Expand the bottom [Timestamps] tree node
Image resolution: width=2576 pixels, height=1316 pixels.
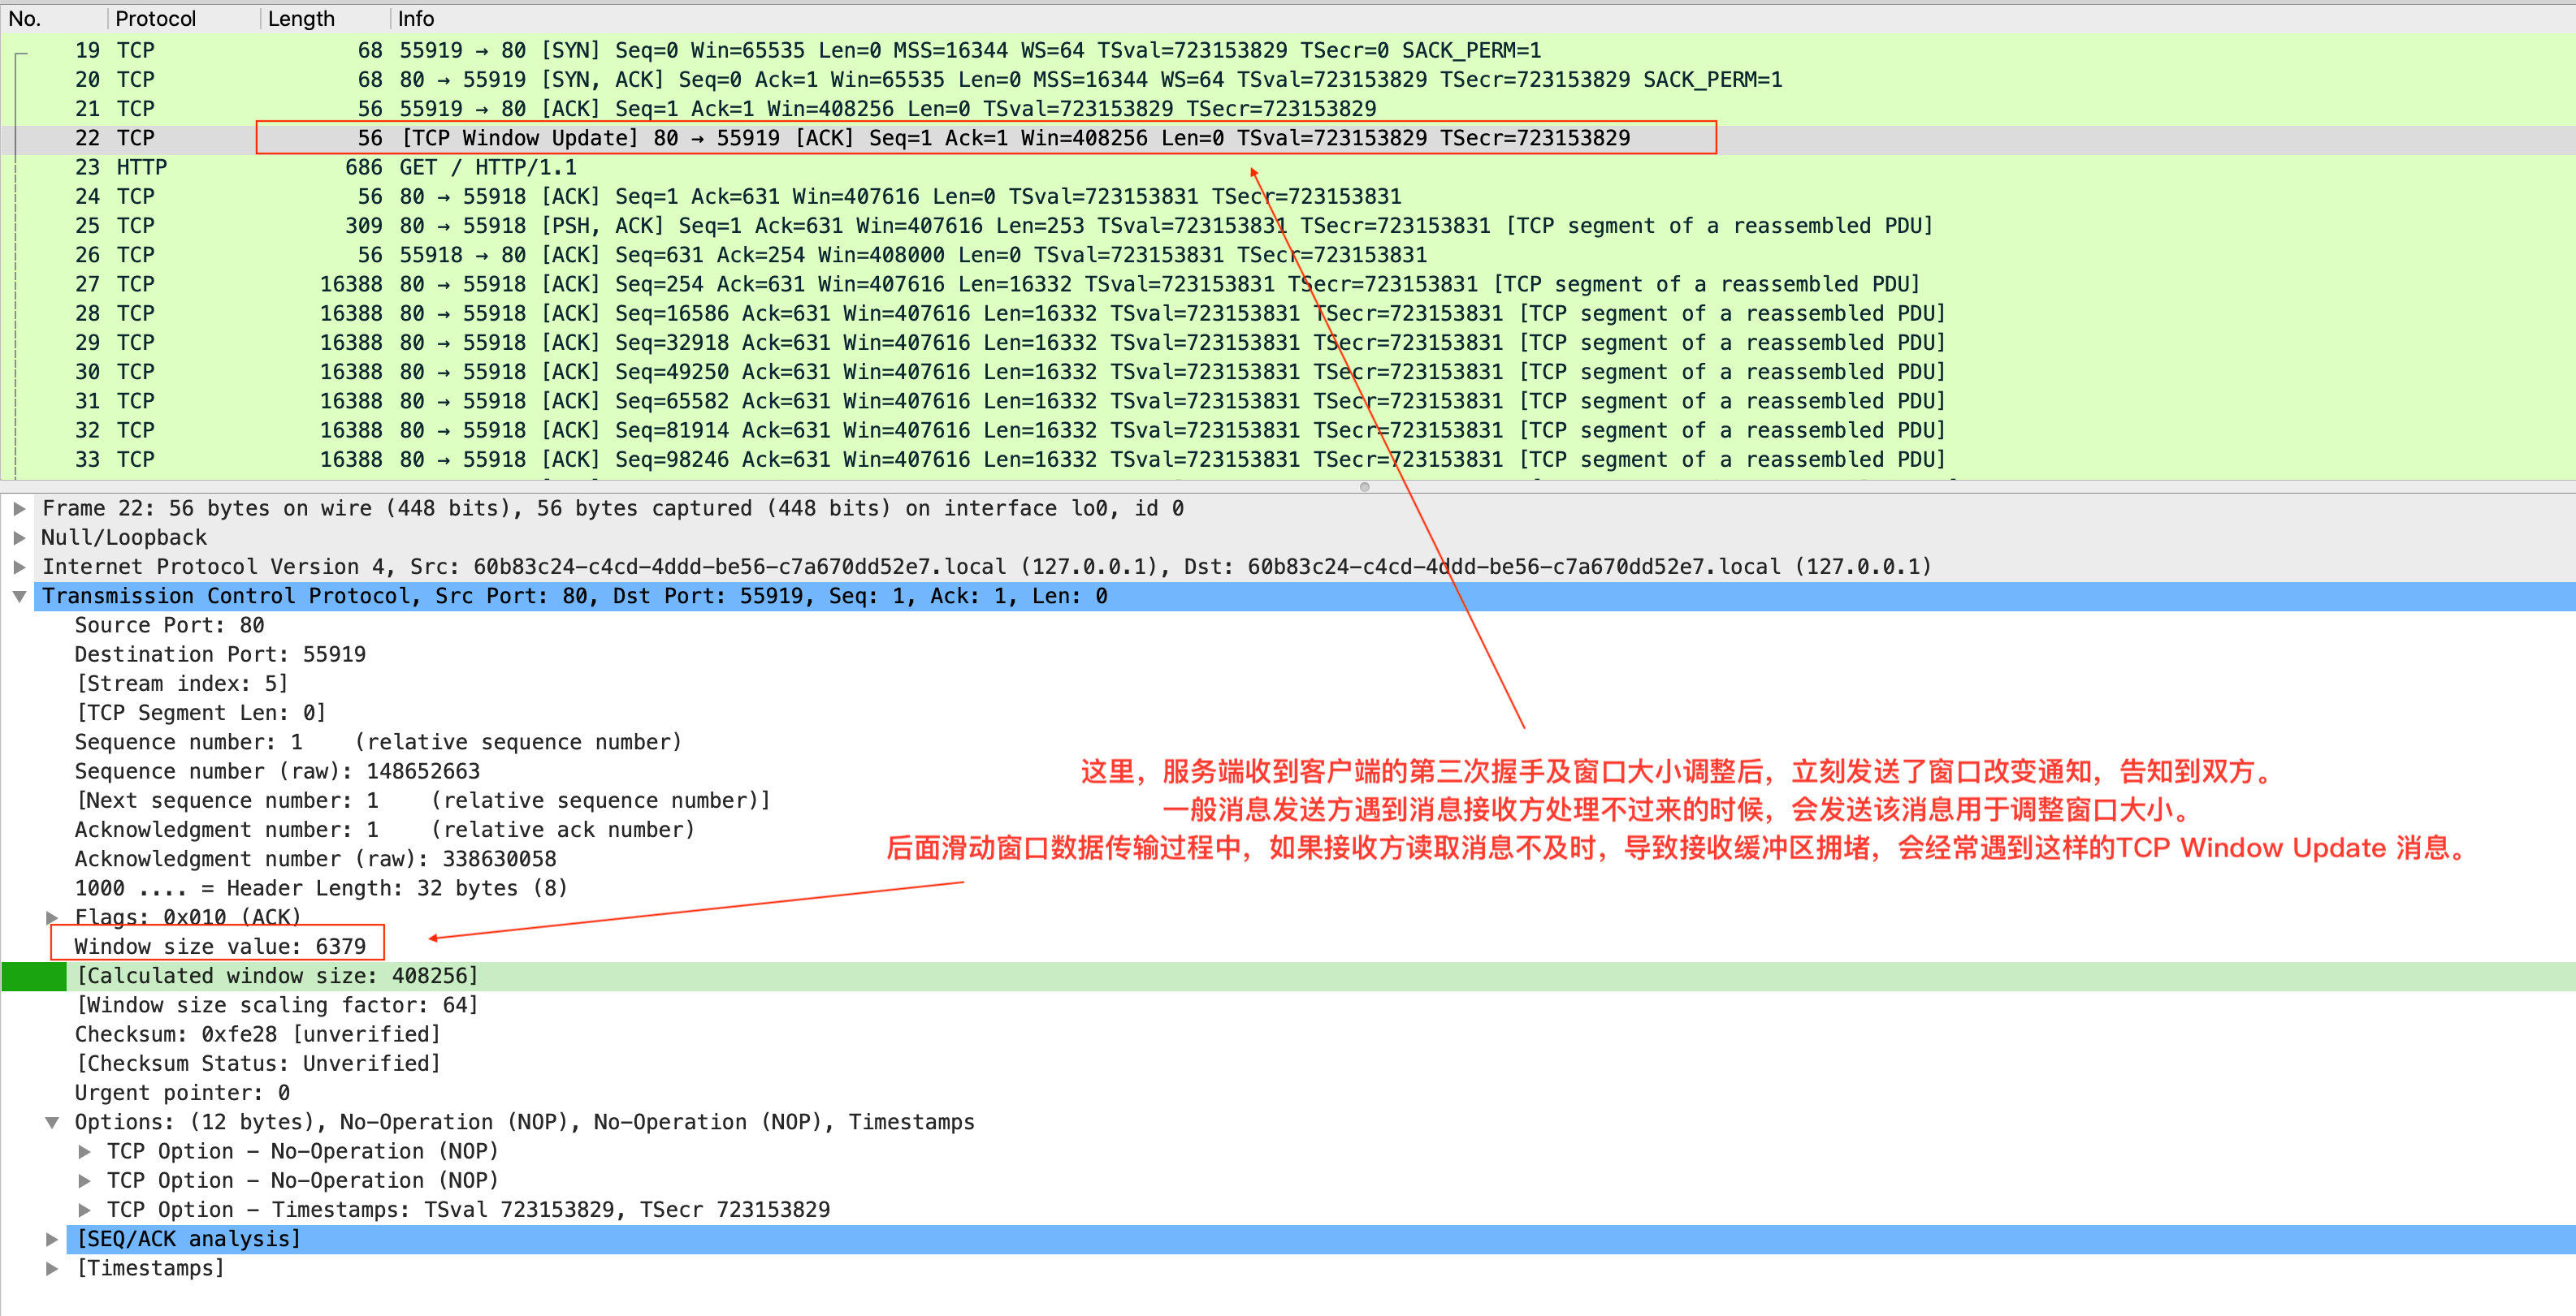[x=52, y=1268]
